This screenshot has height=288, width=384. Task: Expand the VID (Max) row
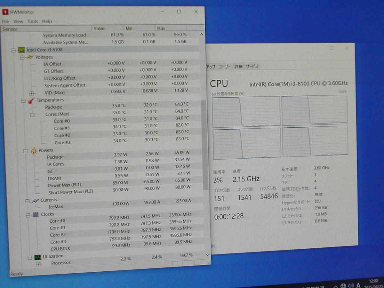pyautogui.click(x=31, y=93)
